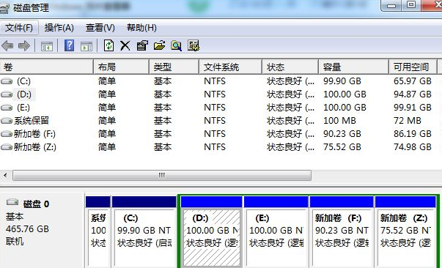Click the 72 MB free space cell

click(408, 121)
